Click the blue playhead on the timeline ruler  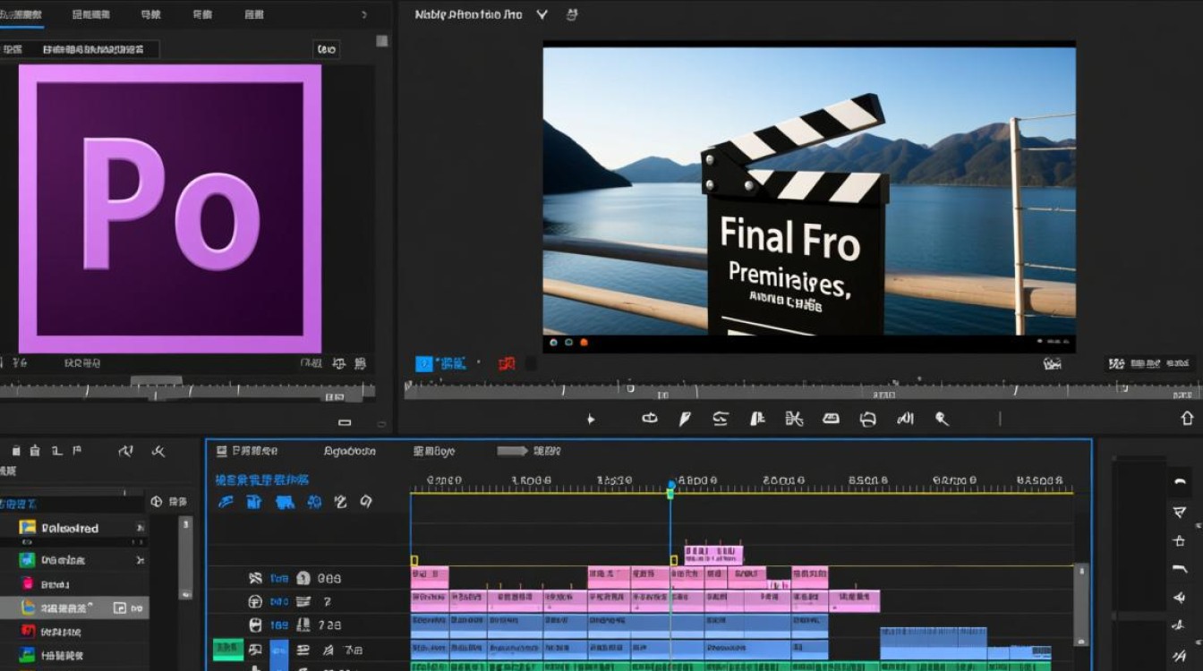[x=670, y=488]
